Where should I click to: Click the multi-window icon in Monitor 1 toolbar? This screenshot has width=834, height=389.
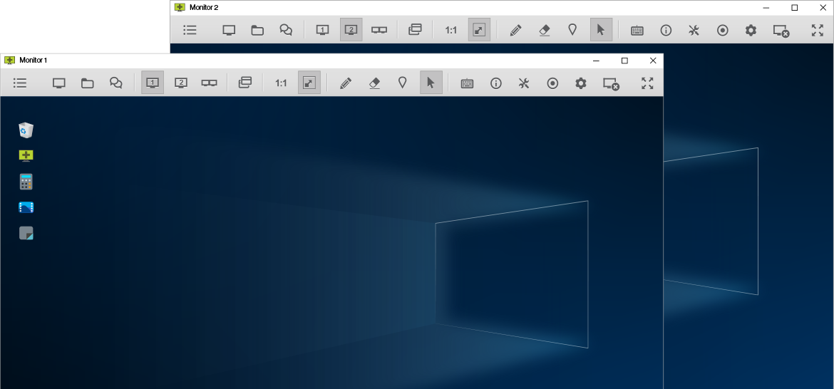point(244,83)
